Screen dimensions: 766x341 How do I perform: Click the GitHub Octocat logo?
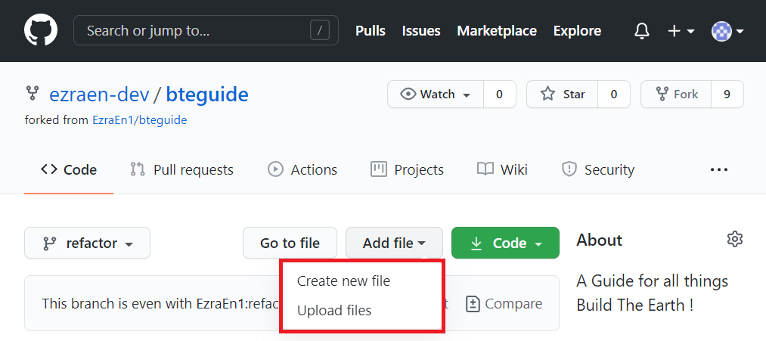click(41, 31)
